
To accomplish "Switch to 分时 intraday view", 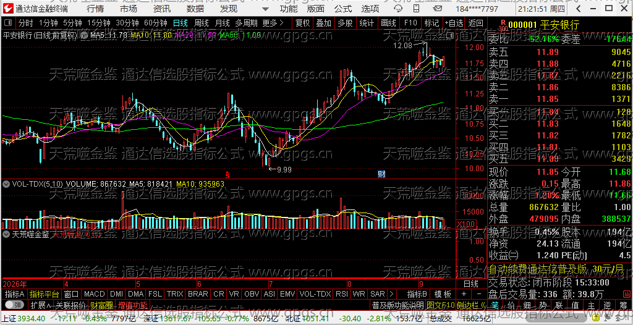I will tap(26, 23).
